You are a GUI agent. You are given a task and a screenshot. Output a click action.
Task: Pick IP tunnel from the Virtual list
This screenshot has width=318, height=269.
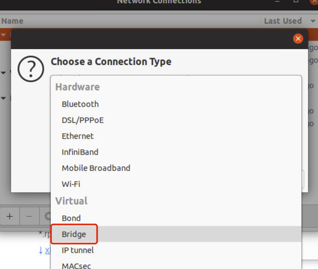(x=78, y=250)
